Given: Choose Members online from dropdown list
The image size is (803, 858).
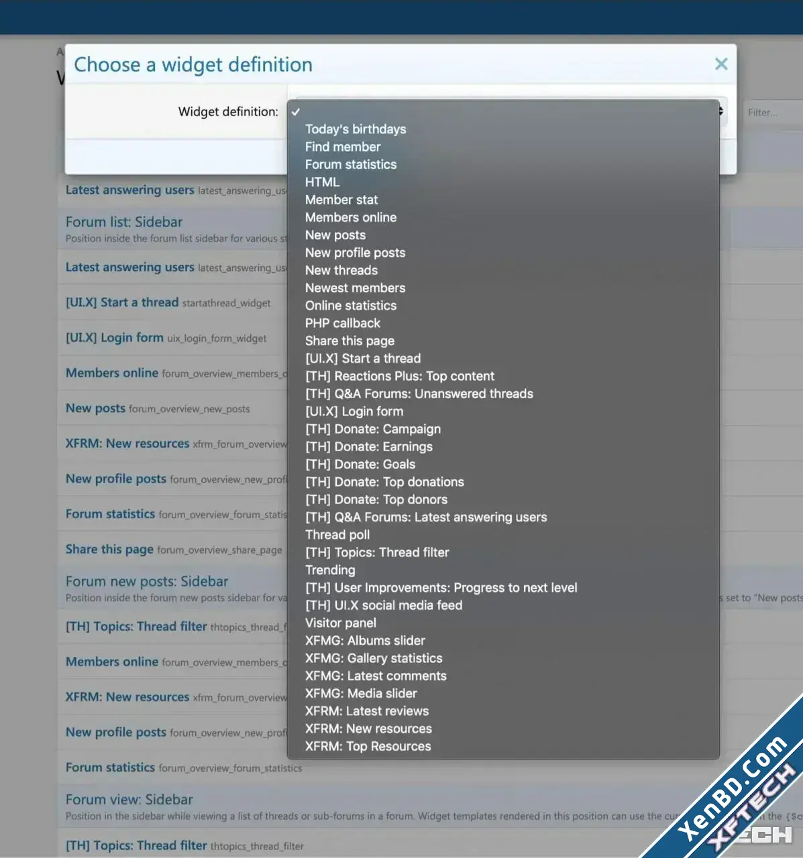Looking at the screenshot, I should 503,217.
